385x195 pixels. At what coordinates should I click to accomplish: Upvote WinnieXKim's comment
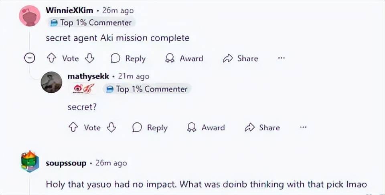click(x=51, y=58)
